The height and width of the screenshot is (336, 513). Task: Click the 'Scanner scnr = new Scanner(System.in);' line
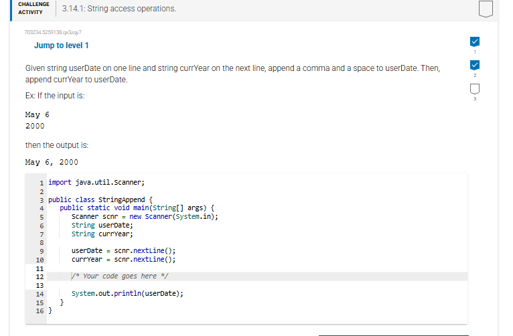(x=145, y=217)
